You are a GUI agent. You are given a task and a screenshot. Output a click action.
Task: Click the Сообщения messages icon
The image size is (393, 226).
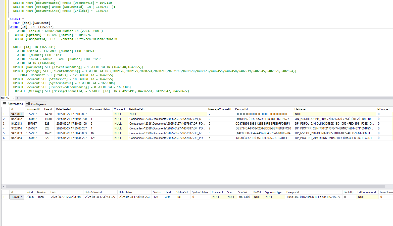tap(28, 104)
